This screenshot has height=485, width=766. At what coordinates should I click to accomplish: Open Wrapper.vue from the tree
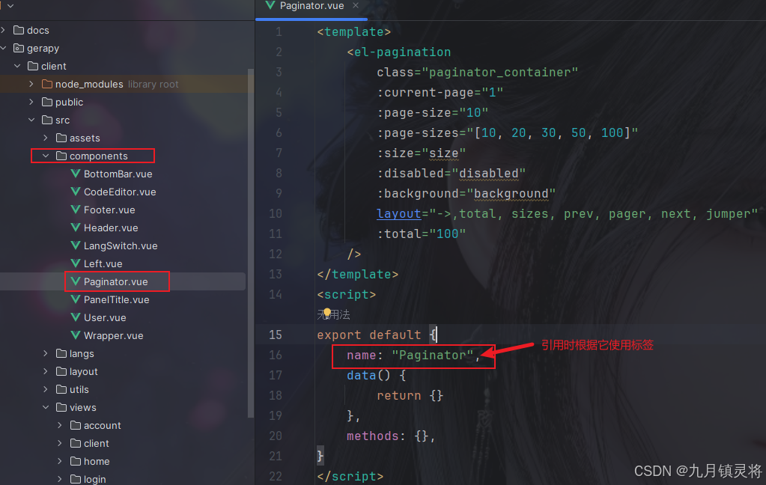113,336
